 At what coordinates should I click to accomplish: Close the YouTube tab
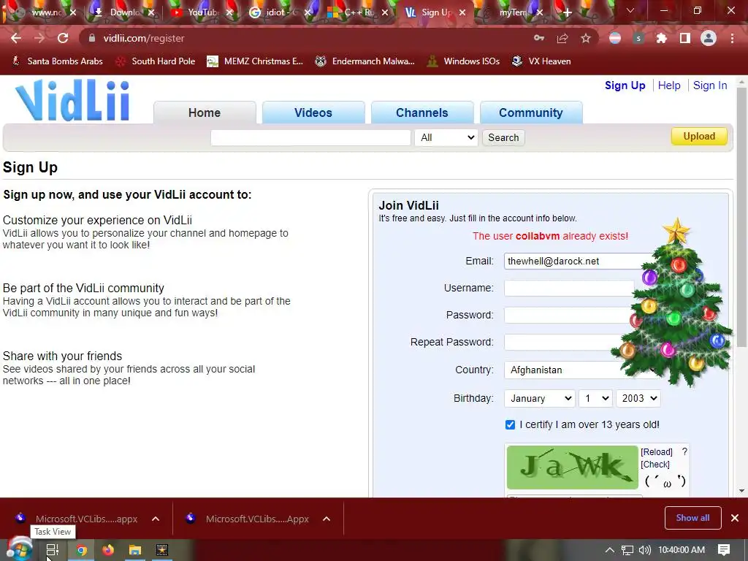click(x=229, y=13)
